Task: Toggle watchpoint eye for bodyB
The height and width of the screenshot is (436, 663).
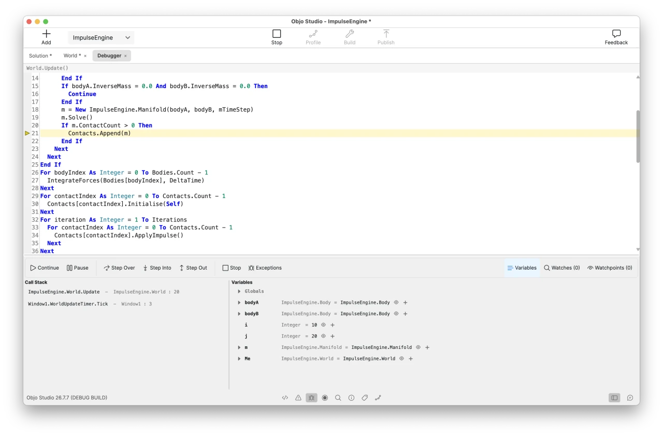Action: 396,314
